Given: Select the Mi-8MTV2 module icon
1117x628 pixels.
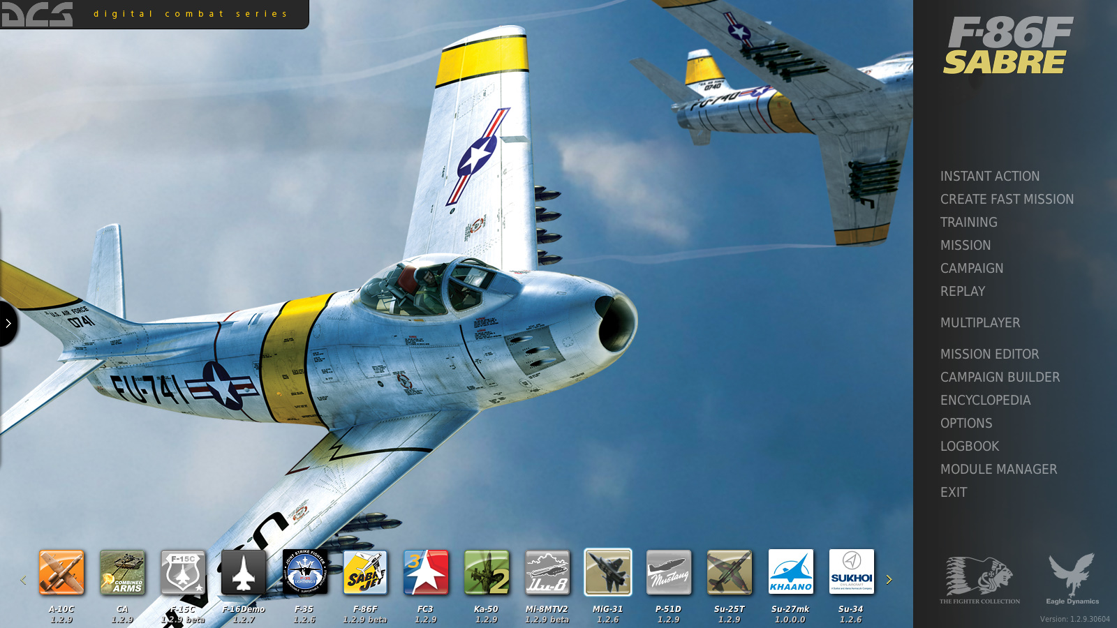Looking at the screenshot, I should click(x=547, y=572).
